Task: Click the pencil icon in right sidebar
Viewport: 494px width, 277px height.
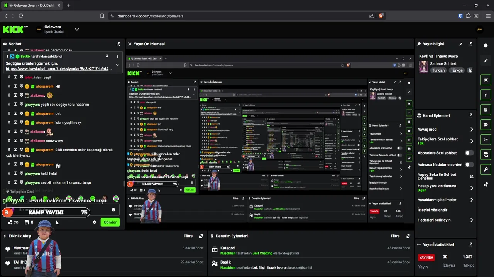Action: tap(486, 60)
